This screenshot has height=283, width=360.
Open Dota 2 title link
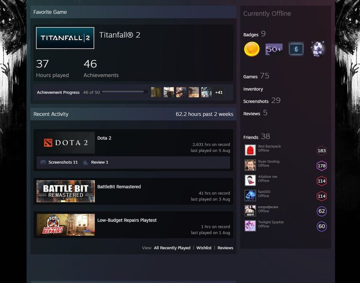click(104, 138)
